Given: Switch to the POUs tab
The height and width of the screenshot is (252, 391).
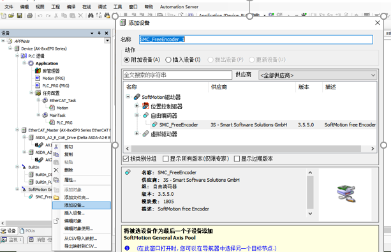Looking at the screenshot, I should click(27, 231).
